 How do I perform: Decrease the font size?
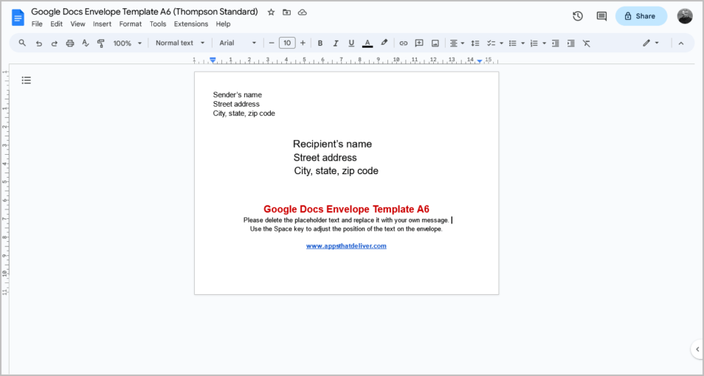[x=271, y=43]
